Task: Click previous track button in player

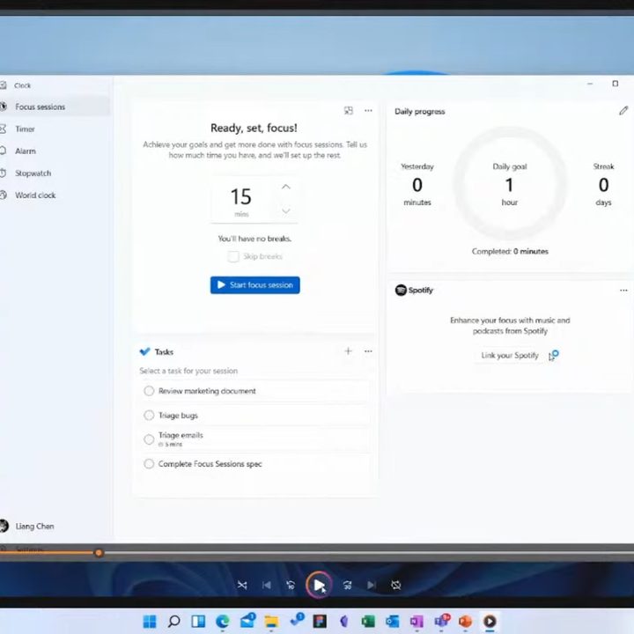Action: point(267,585)
